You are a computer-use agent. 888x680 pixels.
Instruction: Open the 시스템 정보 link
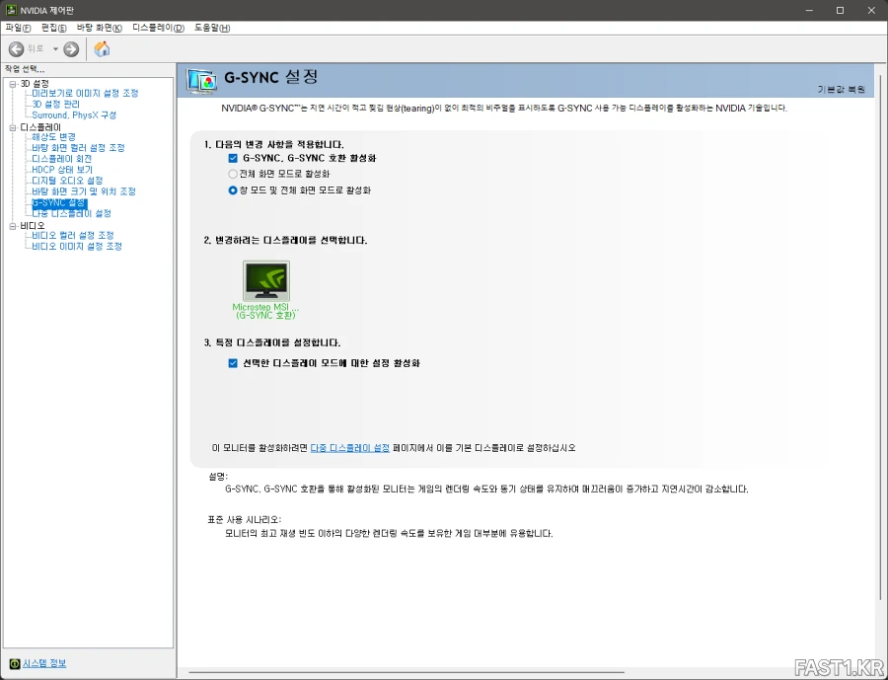click(44, 663)
